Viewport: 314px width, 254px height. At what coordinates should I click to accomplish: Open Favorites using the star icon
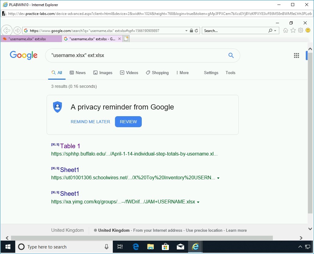click(293, 30)
